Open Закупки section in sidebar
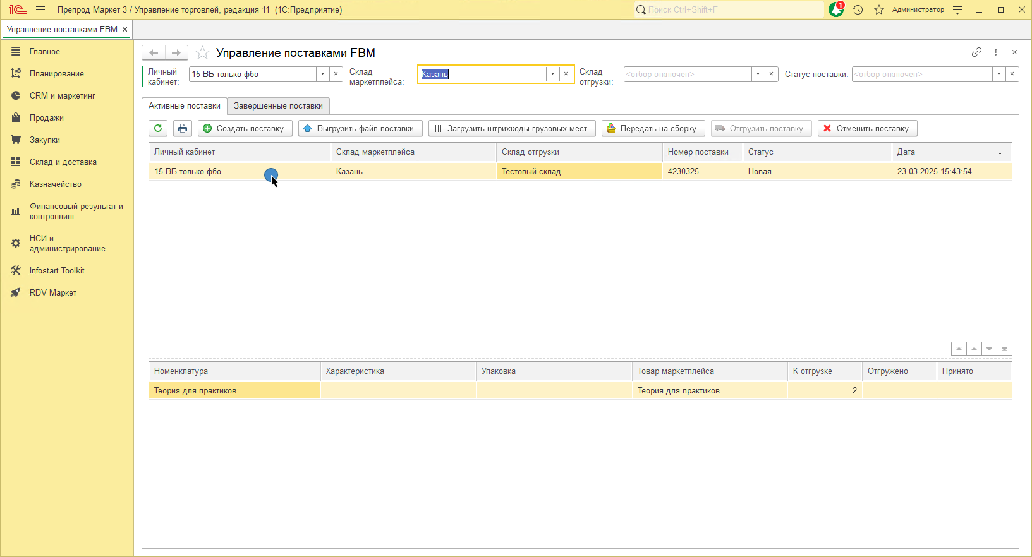Image resolution: width=1032 pixels, height=557 pixels. click(67, 140)
